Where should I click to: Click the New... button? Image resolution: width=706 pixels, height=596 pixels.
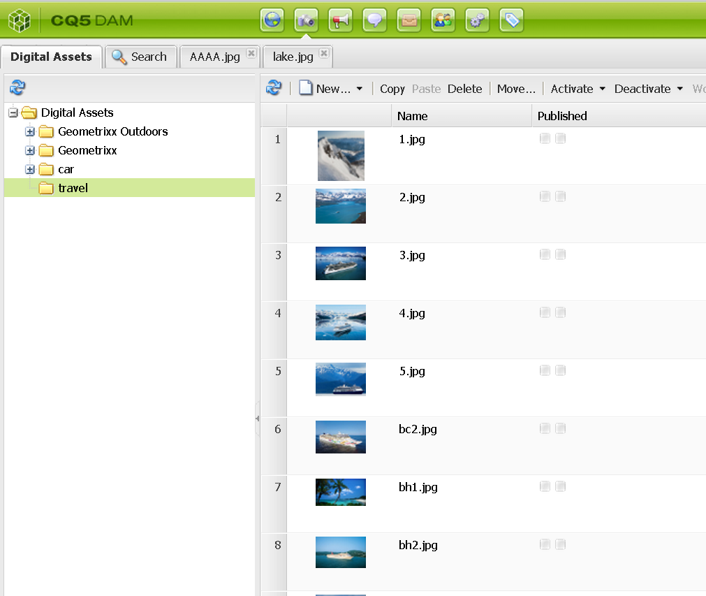click(325, 89)
